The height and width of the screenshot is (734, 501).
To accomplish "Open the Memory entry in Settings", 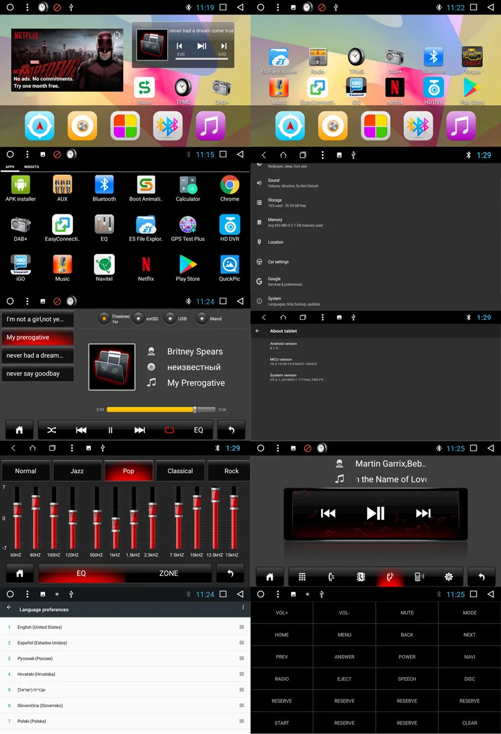I will [x=376, y=223].
